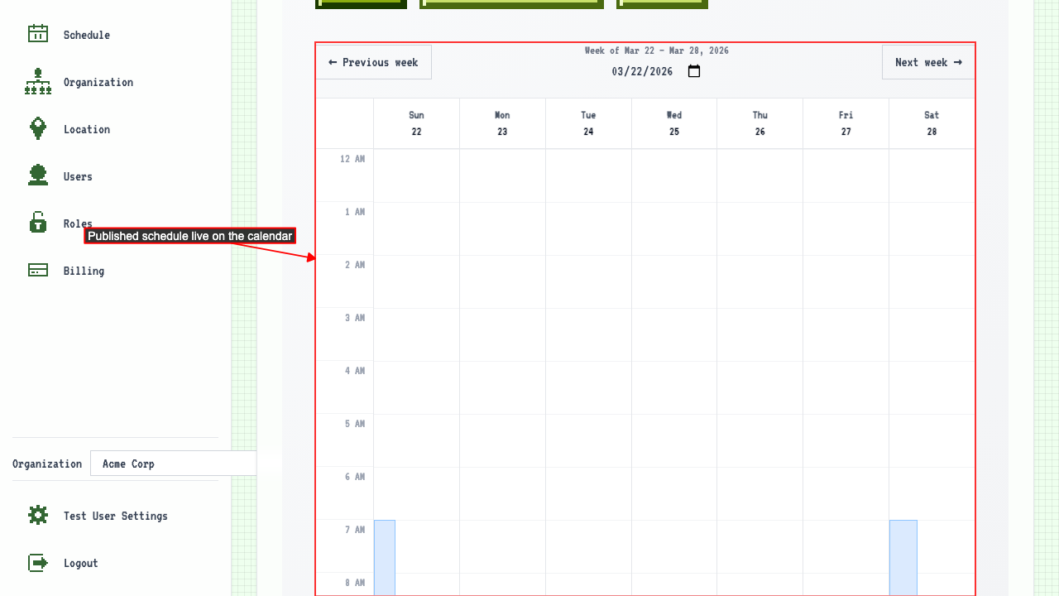Open the date picker calendar icon
The height and width of the screenshot is (596, 1059).
(694, 71)
